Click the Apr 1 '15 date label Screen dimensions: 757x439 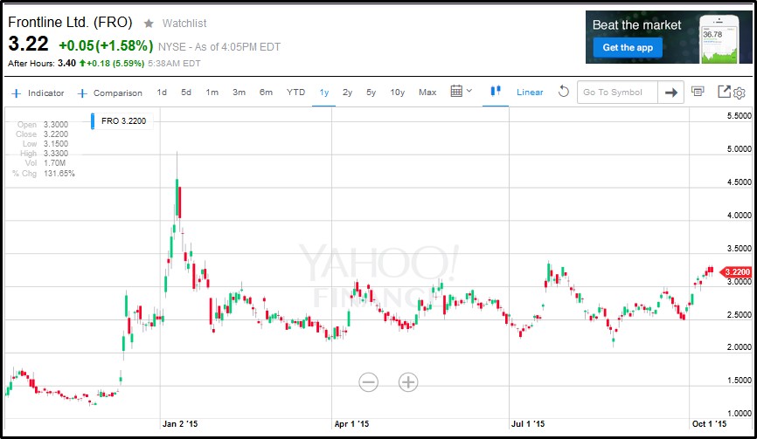tap(351, 424)
